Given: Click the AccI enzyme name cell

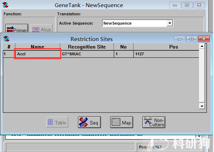Looking at the screenshot, I should pyautogui.click(x=38, y=54).
